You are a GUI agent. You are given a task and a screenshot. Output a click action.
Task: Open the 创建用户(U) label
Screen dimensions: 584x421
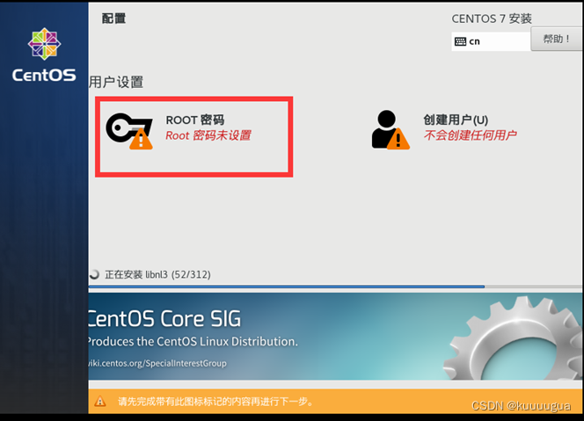(x=456, y=120)
